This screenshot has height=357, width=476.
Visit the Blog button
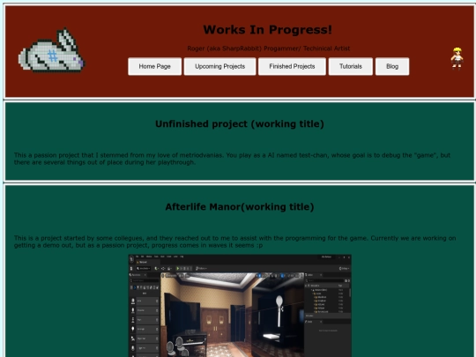click(x=392, y=66)
